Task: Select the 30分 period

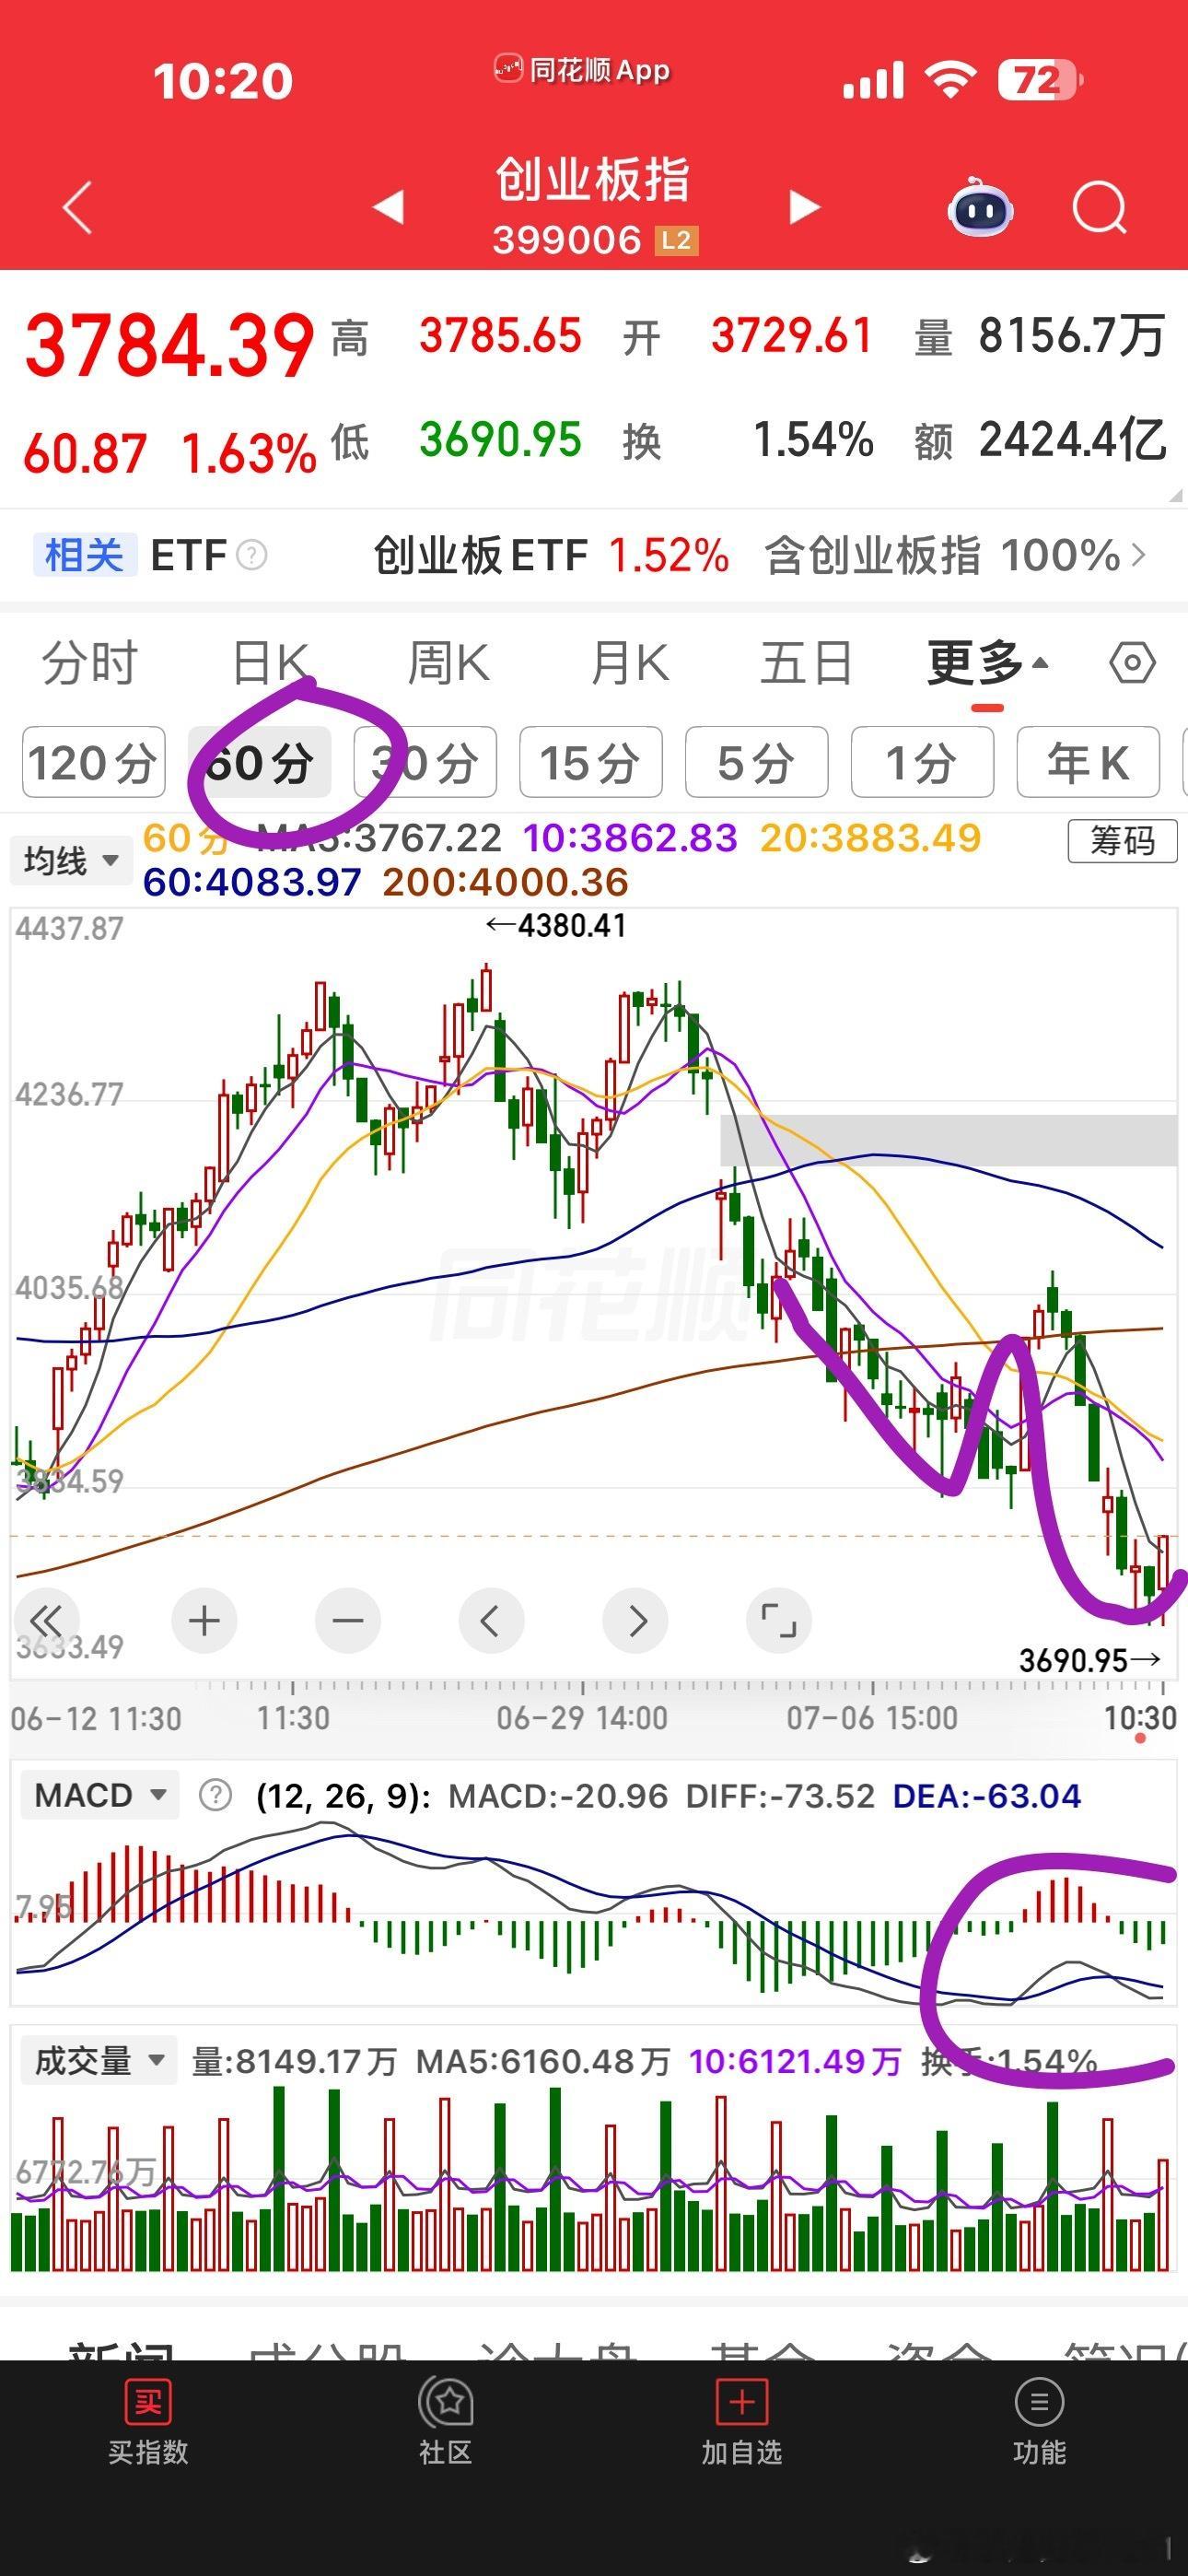Action: (426, 763)
